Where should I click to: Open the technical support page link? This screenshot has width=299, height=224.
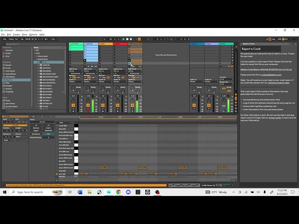coord(278,83)
